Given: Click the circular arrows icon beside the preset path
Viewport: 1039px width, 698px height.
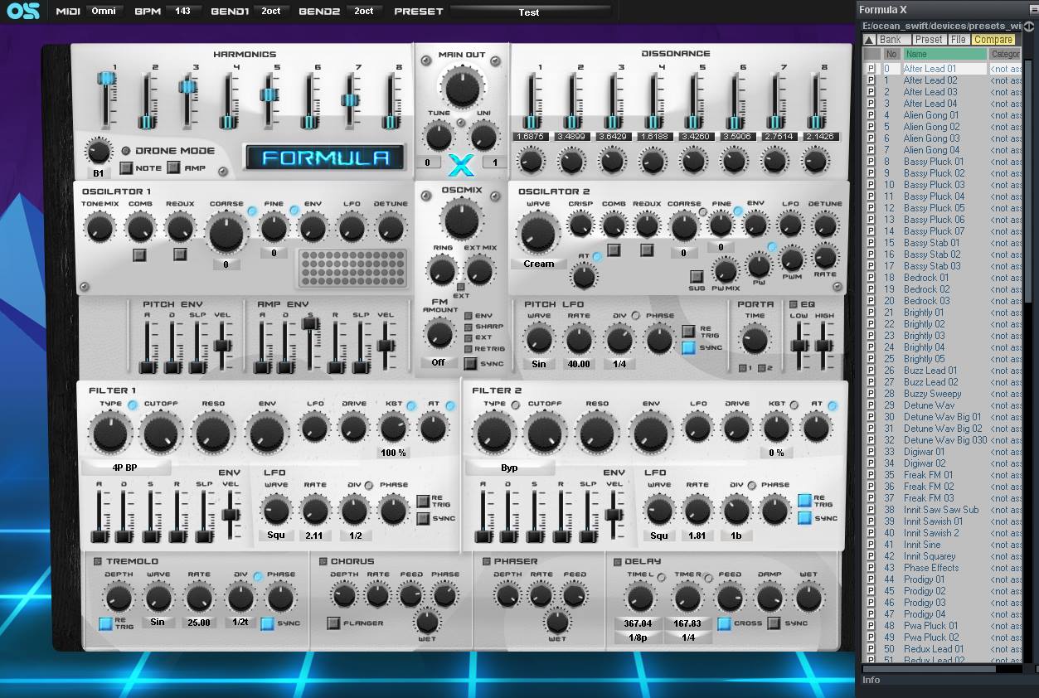Looking at the screenshot, I should (x=1029, y=26).
